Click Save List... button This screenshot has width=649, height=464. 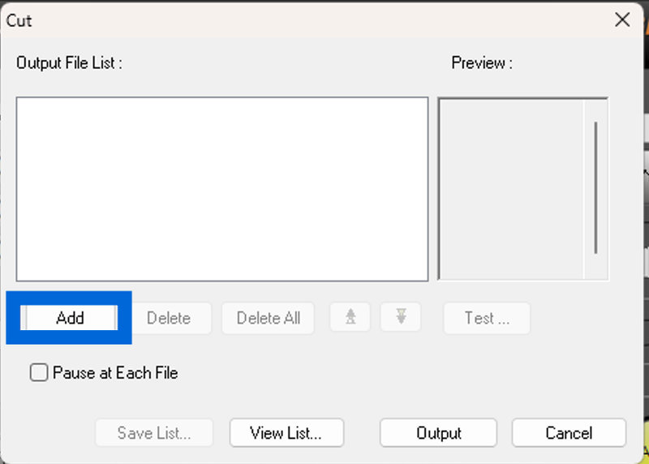[x=154, y=433]
